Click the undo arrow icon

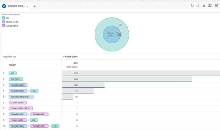[x=192, y=5]
